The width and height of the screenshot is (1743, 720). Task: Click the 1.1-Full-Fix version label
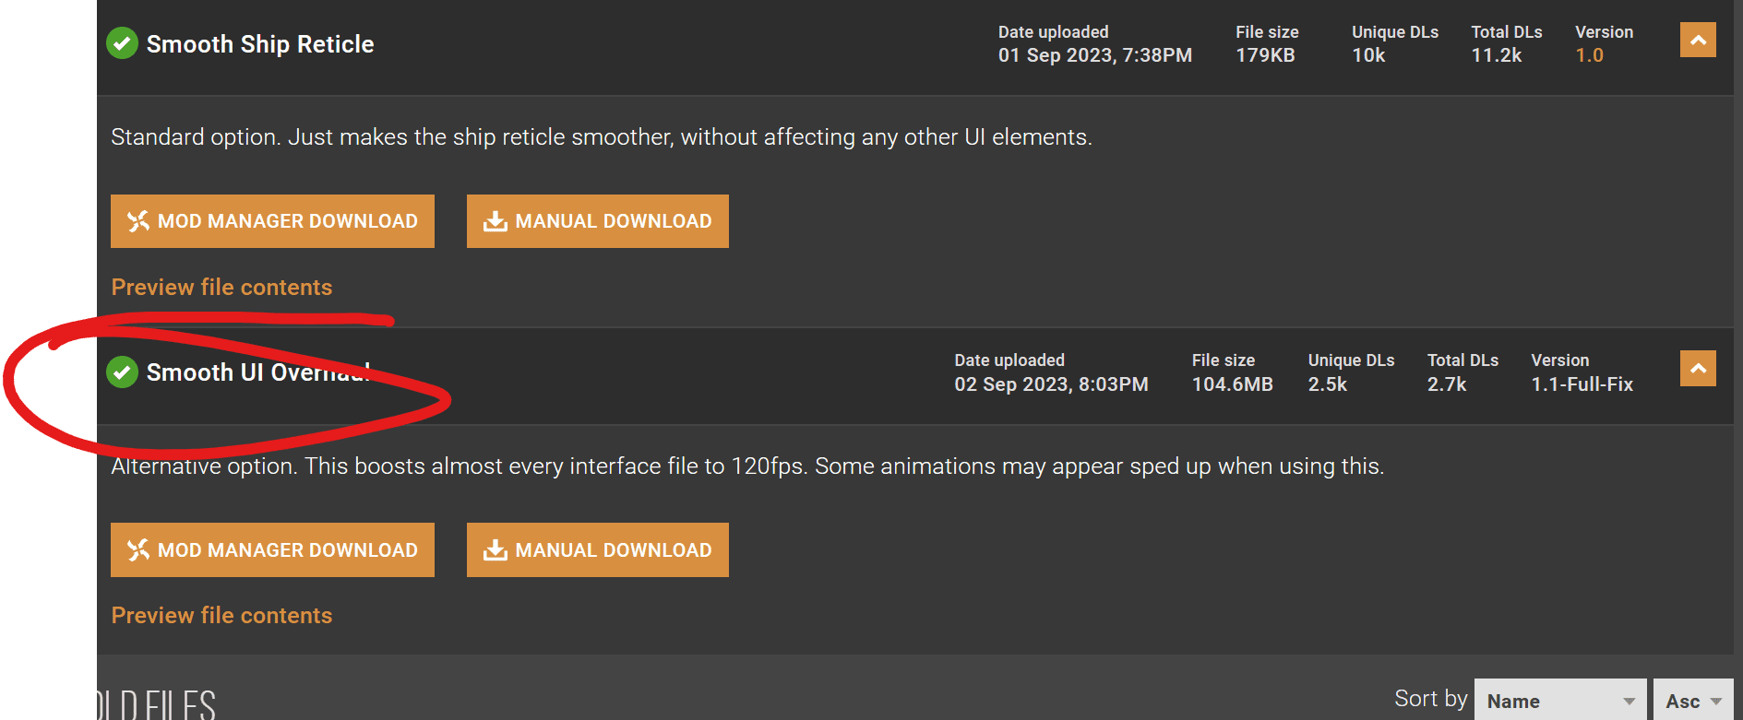pos(1582,384)
